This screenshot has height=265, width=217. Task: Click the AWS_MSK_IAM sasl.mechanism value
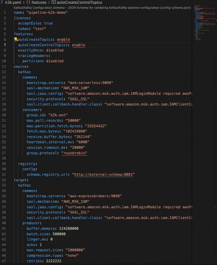(76, 88)
